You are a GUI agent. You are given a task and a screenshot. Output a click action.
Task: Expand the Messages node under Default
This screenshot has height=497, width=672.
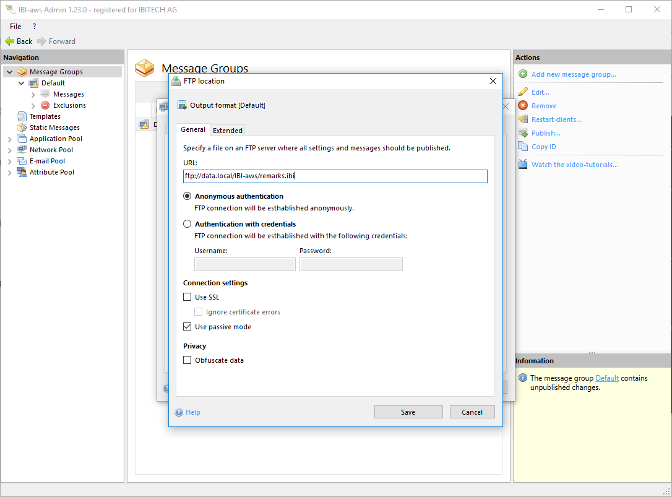click(x=33, y=95)
